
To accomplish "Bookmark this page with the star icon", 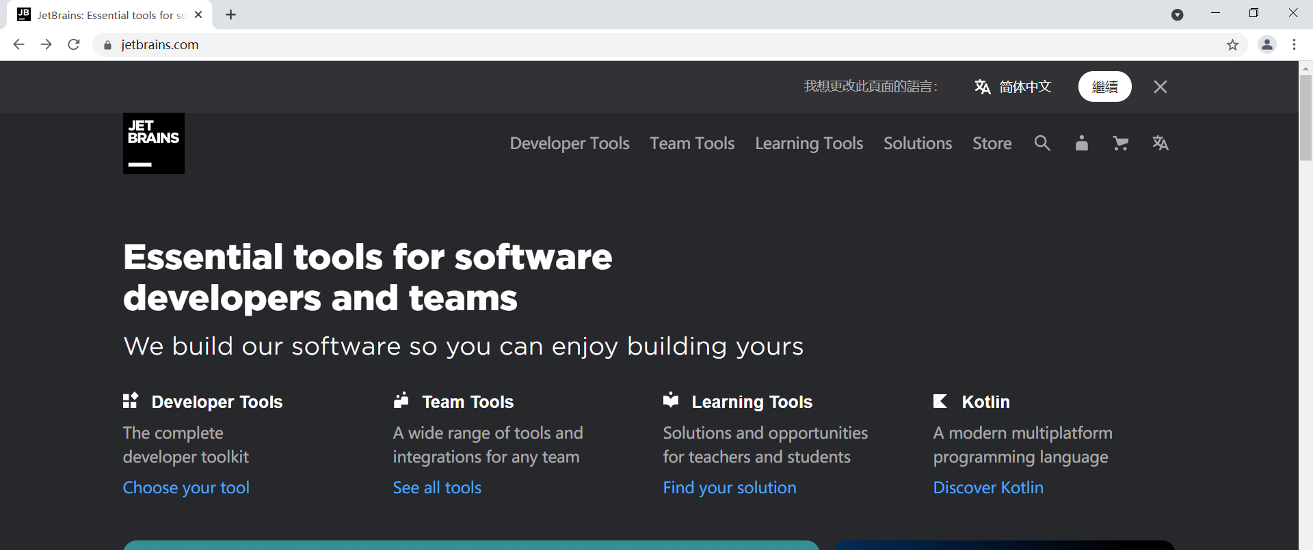I will pyautogui.click(x=1232, y=45).
